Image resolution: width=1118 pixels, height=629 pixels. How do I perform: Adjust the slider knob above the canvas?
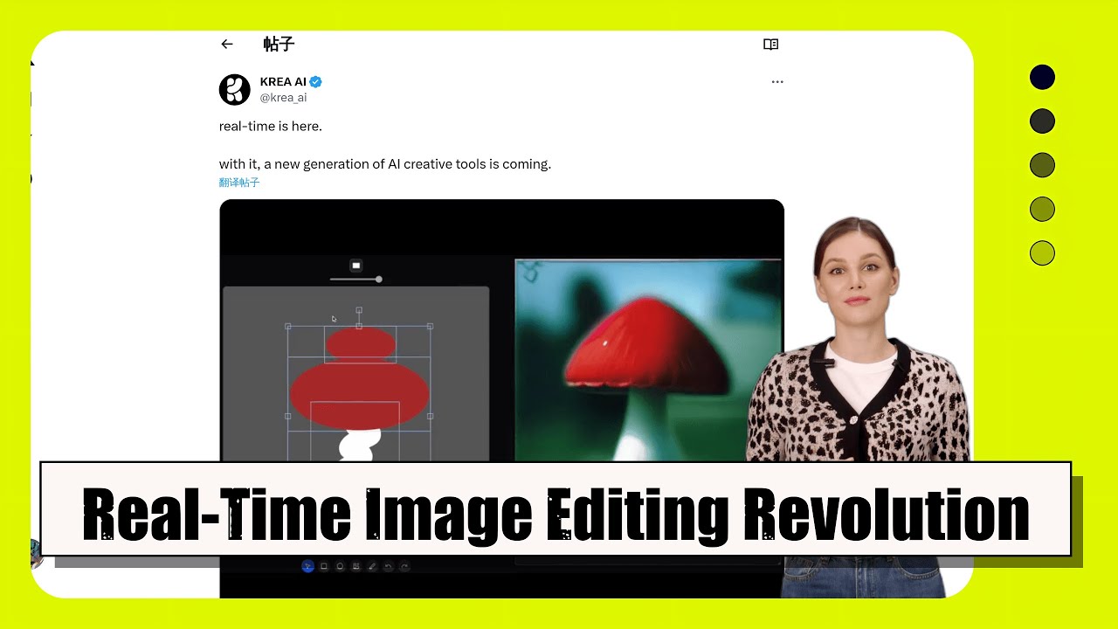click(x=378, y=280)
